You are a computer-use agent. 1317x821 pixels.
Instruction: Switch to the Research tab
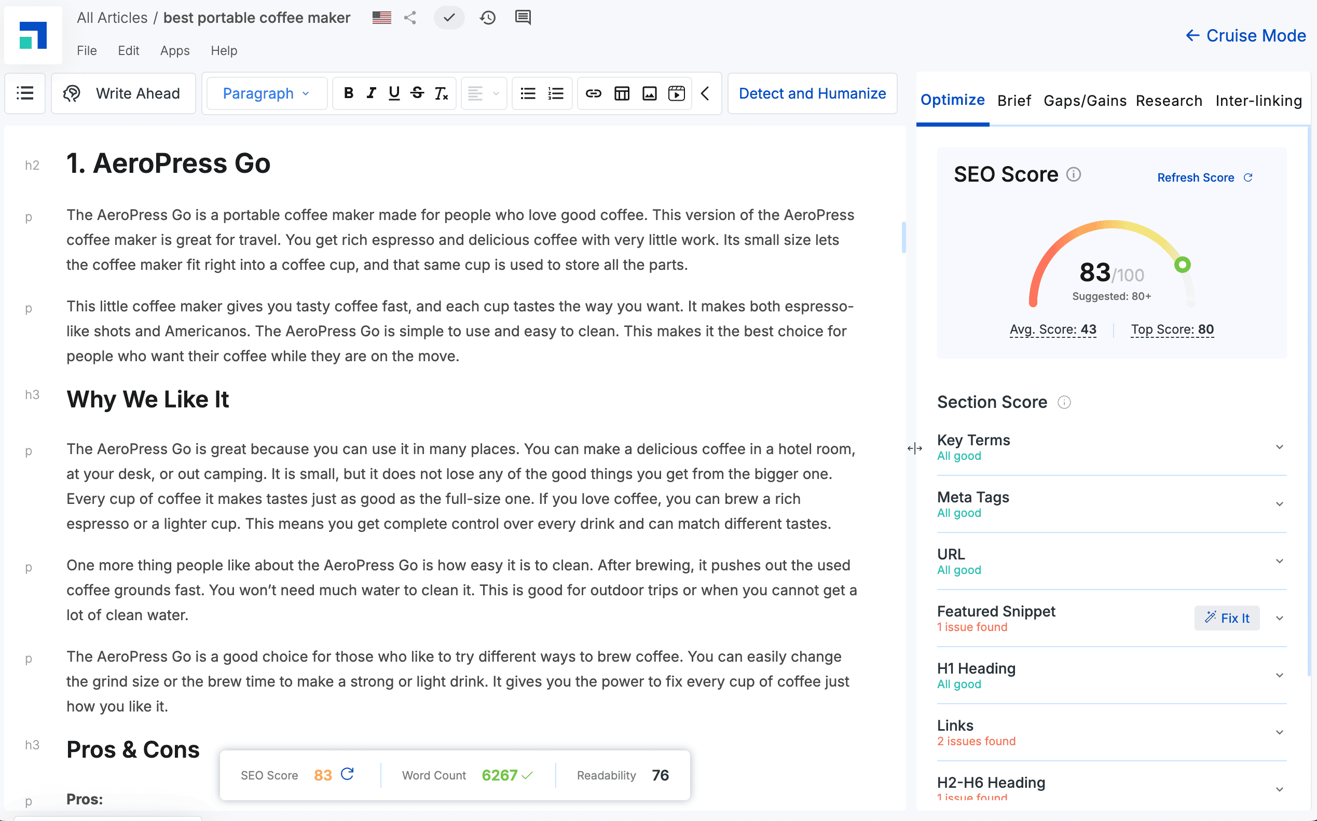[1169, 101]
